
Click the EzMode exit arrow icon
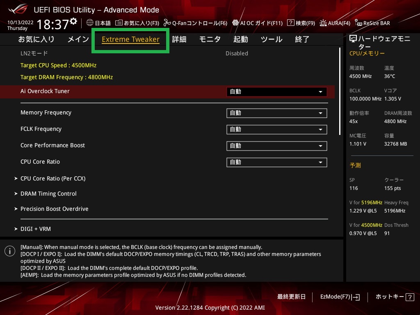click(x=356, y=297)
